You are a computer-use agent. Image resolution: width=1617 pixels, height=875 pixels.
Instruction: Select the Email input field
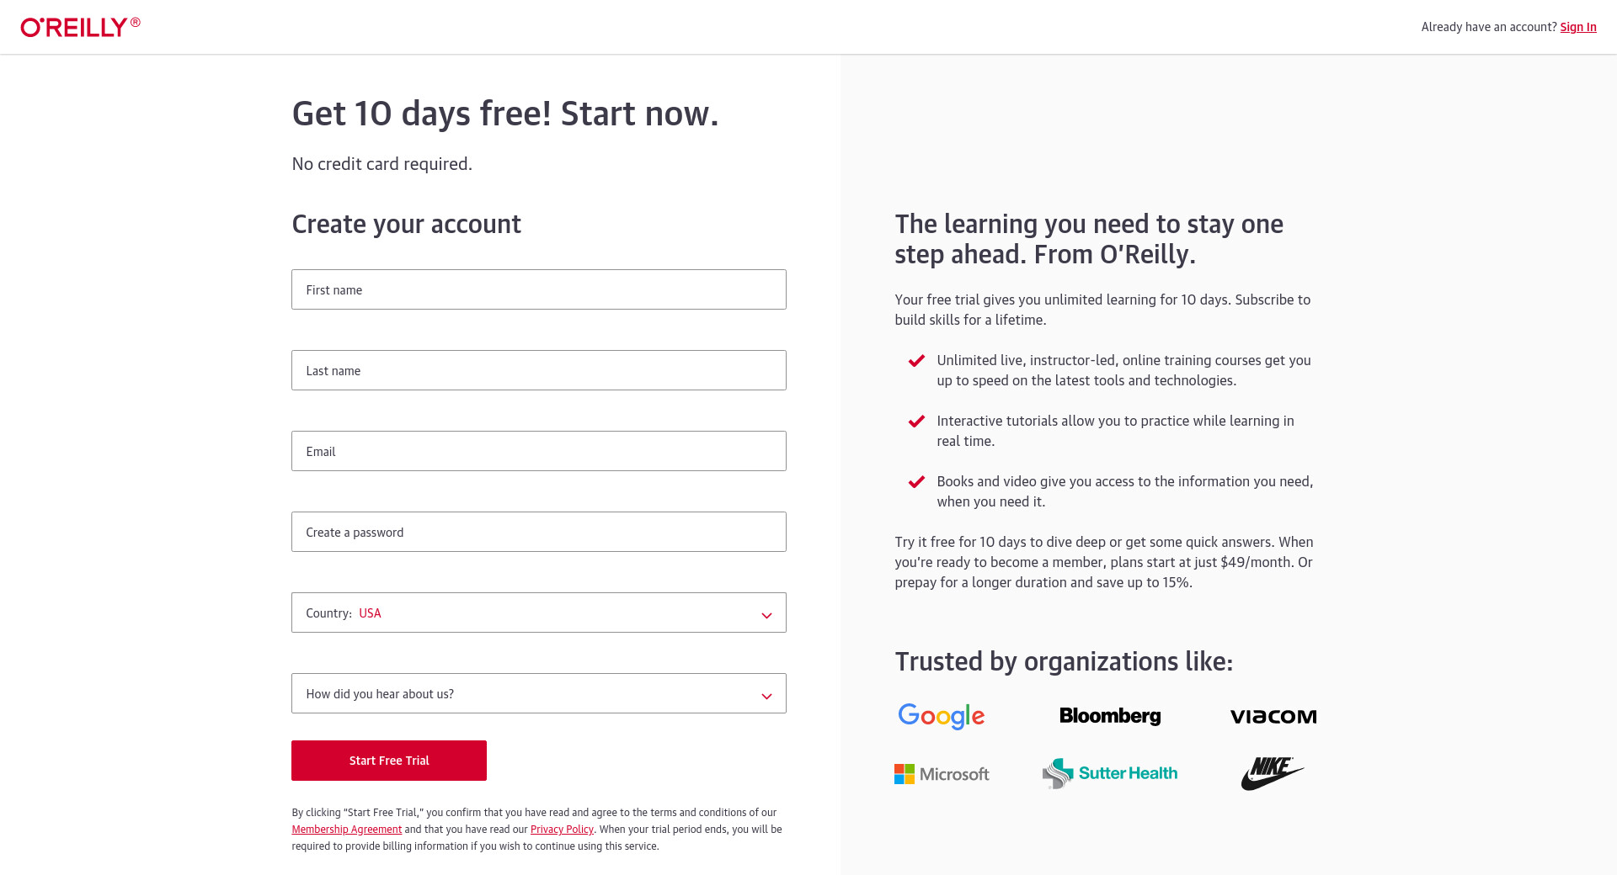[x=538, y=451]
